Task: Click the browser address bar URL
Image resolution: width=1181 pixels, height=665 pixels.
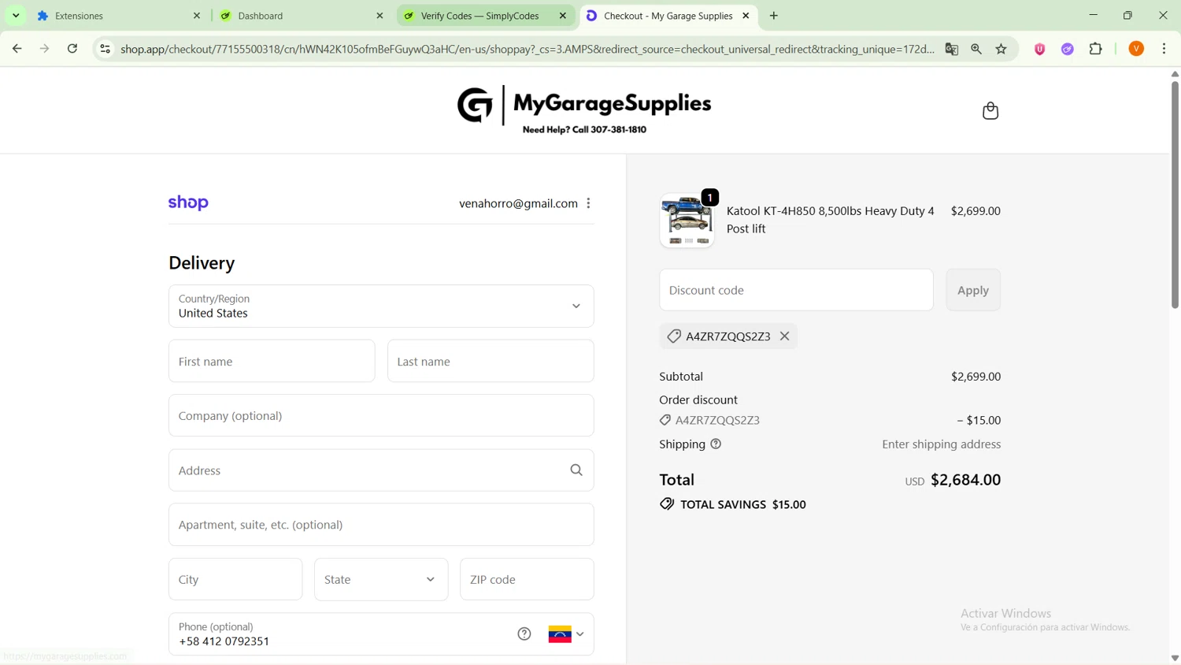Action: click(x=528, y=49)
